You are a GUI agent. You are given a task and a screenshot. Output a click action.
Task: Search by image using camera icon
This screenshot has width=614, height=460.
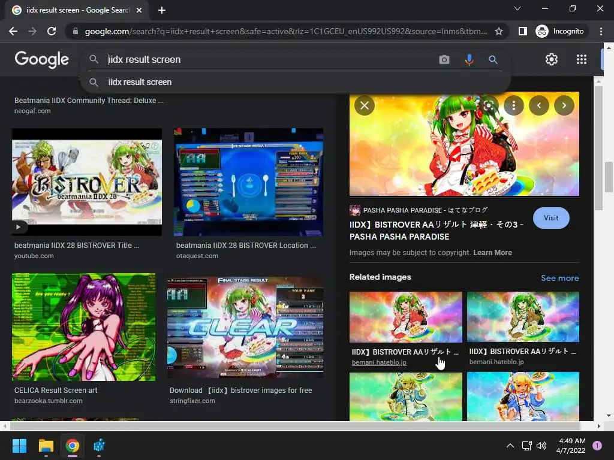click(444, 59)
